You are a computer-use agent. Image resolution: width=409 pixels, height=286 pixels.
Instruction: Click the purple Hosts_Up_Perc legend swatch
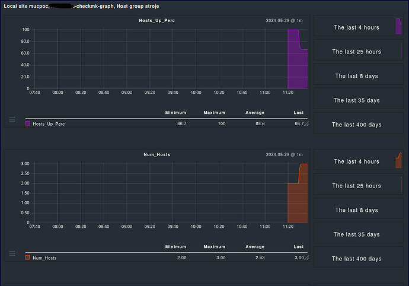(x=28, y=124)
